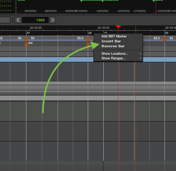Viewport: 176px width, 171px height.
Task: Choose Remove Bar in the context menu
Action: tap(113, 46)
